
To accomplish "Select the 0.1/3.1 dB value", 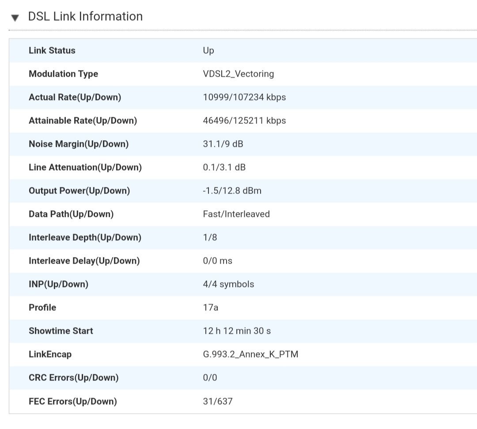I will (224, 167).
